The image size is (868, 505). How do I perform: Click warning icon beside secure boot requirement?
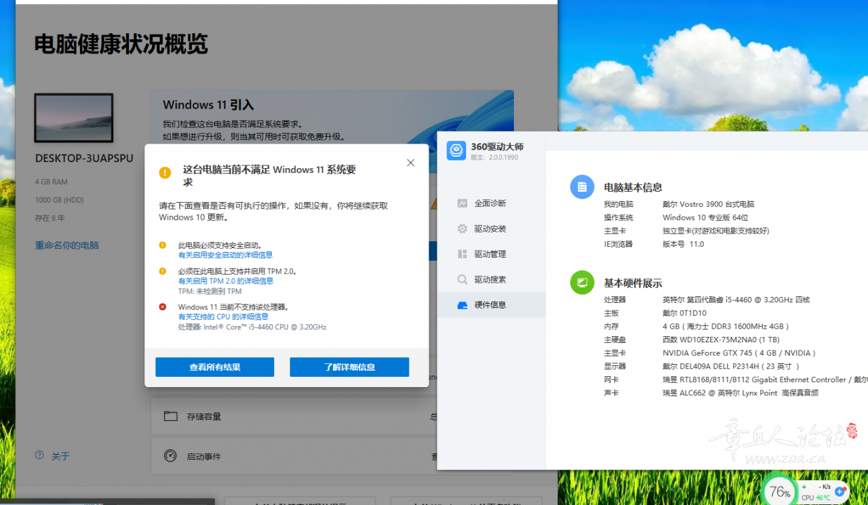[163, 245]
